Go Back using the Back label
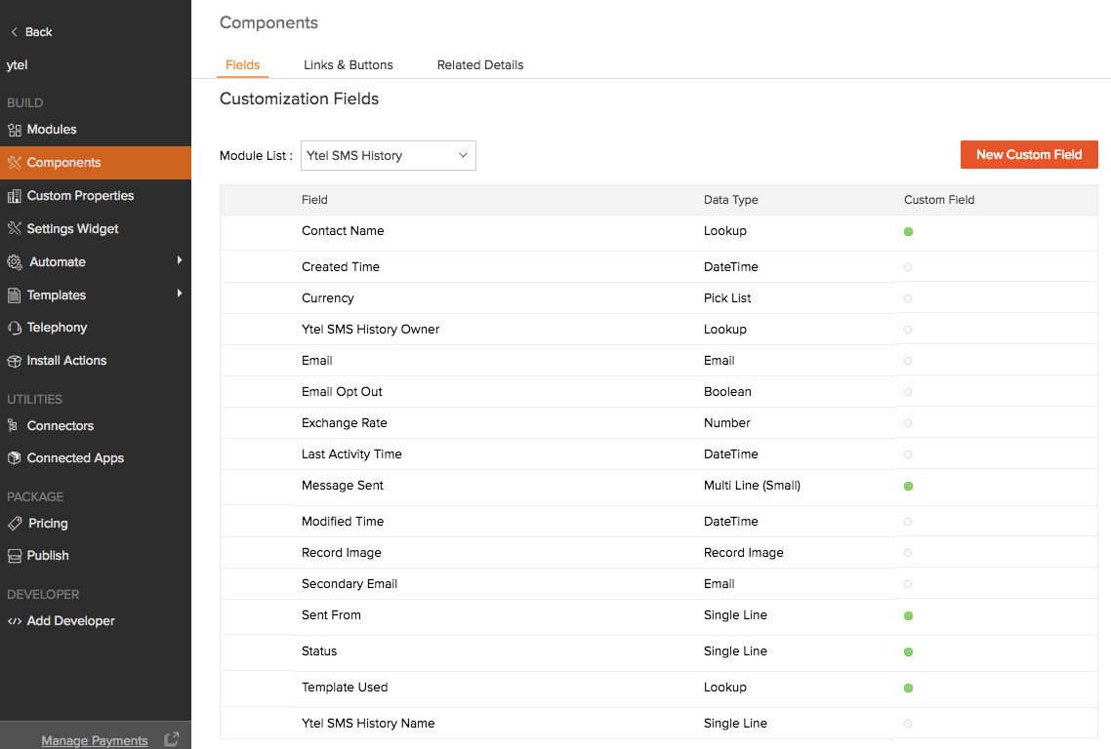Viewport: 1111px width, 749px height. (38, 32)
